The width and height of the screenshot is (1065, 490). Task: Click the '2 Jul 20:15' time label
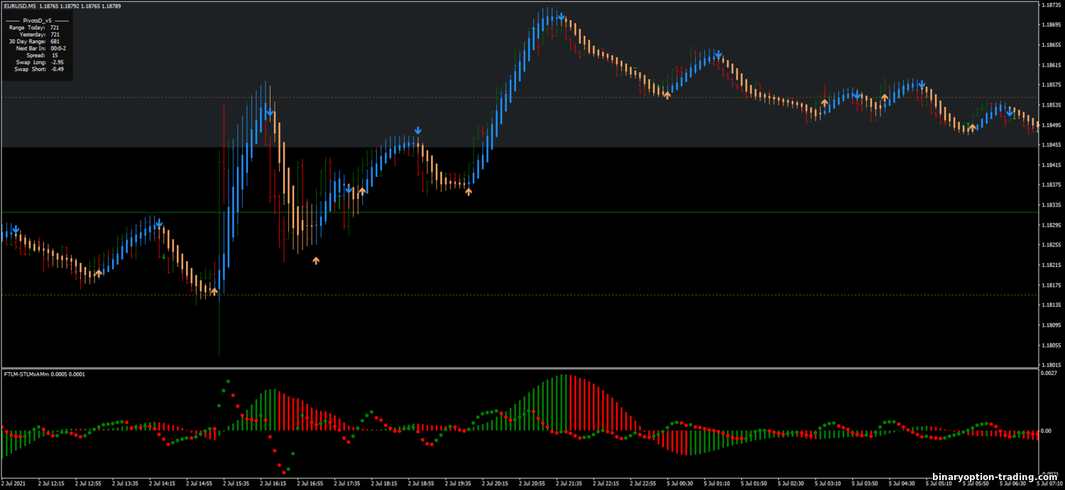click(495, 484)
